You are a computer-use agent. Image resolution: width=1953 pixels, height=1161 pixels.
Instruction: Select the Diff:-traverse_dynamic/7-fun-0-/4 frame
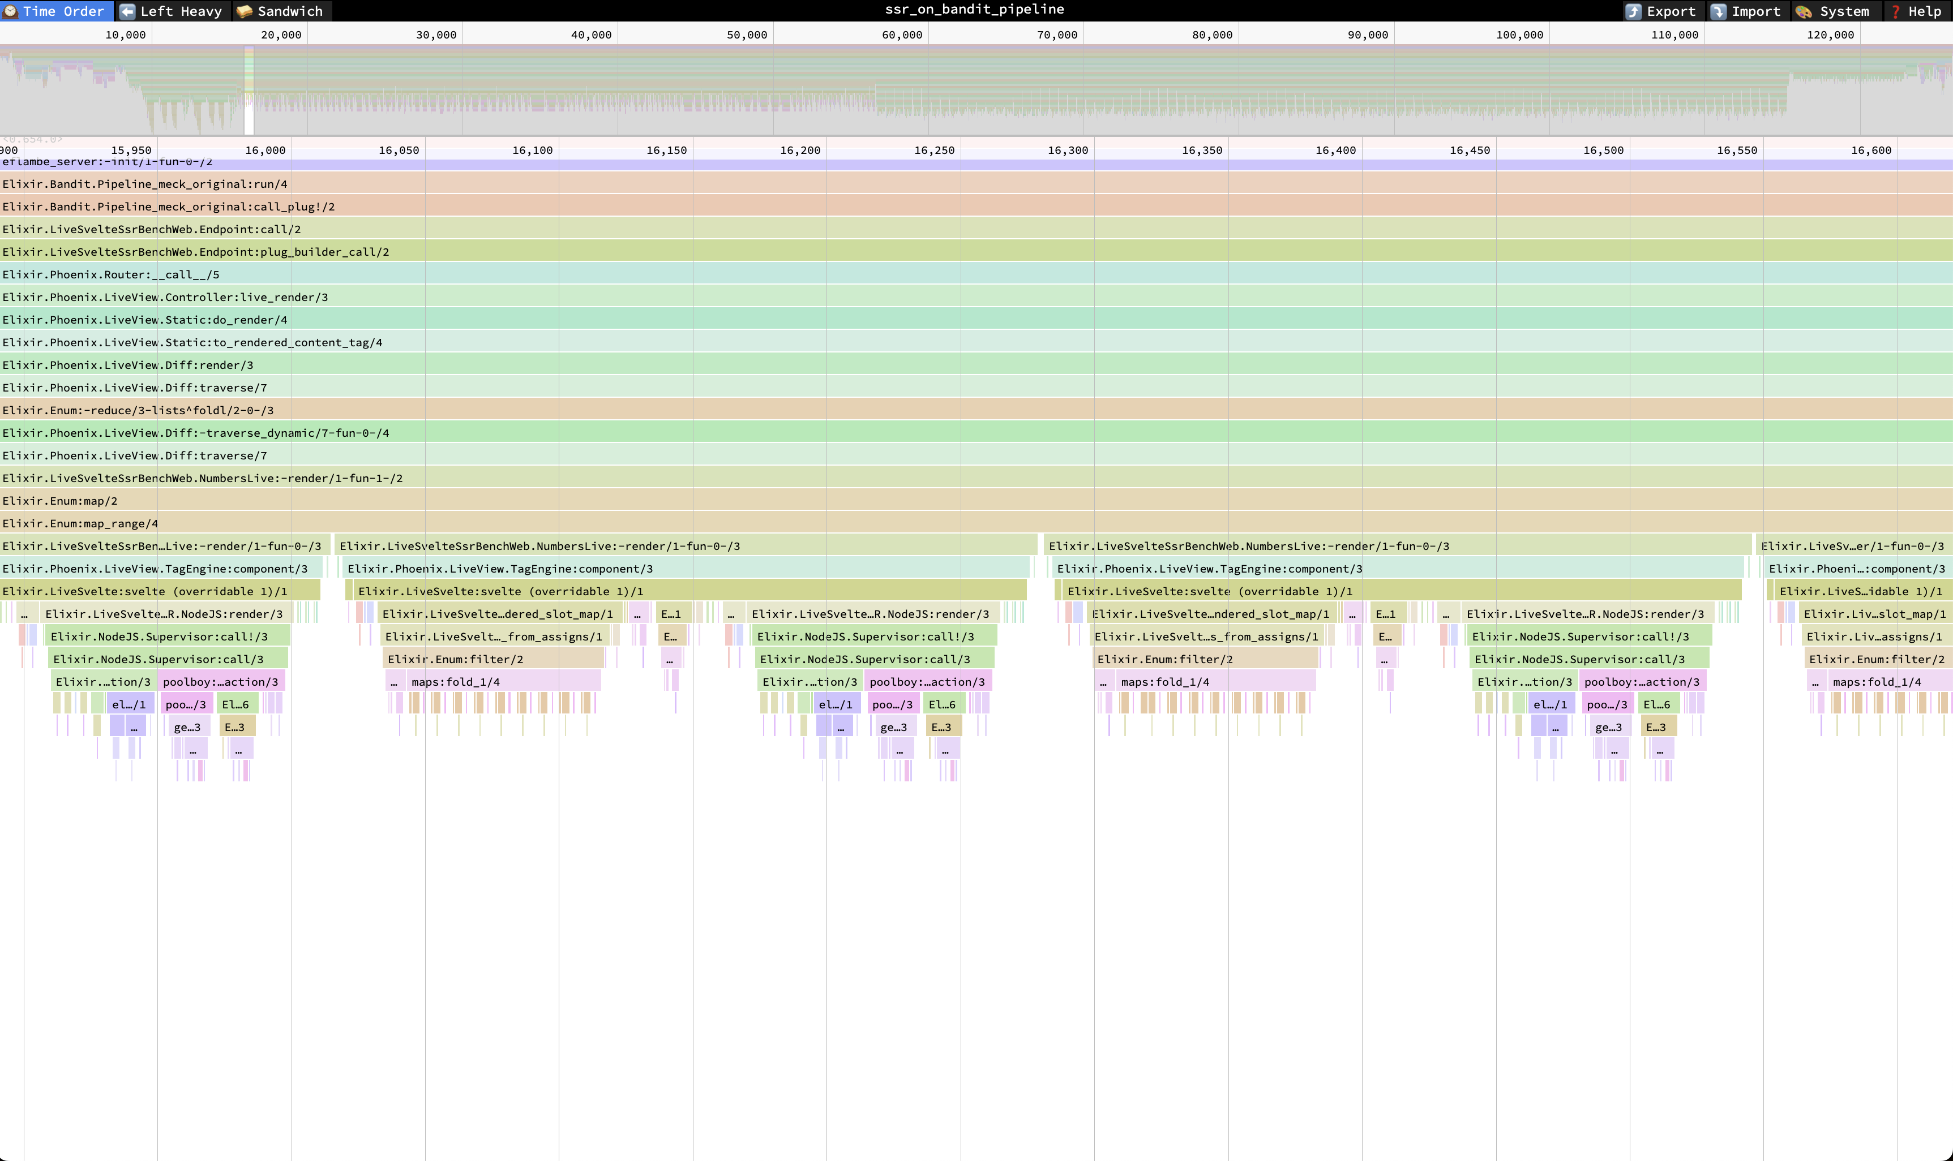click(x=976, y=433)
